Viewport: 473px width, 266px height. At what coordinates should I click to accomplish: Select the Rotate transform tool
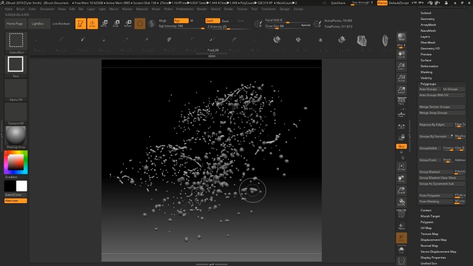128,24
